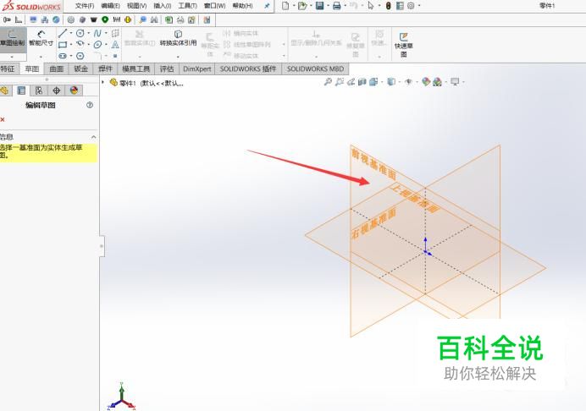
Task: Switch to the 评估 ribbon tab
Action: [x=167, y=69]
